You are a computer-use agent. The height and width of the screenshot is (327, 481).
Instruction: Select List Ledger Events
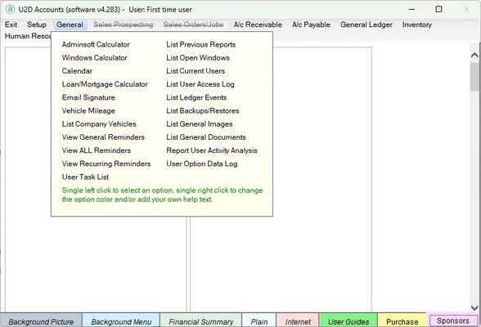coord(196,97)
